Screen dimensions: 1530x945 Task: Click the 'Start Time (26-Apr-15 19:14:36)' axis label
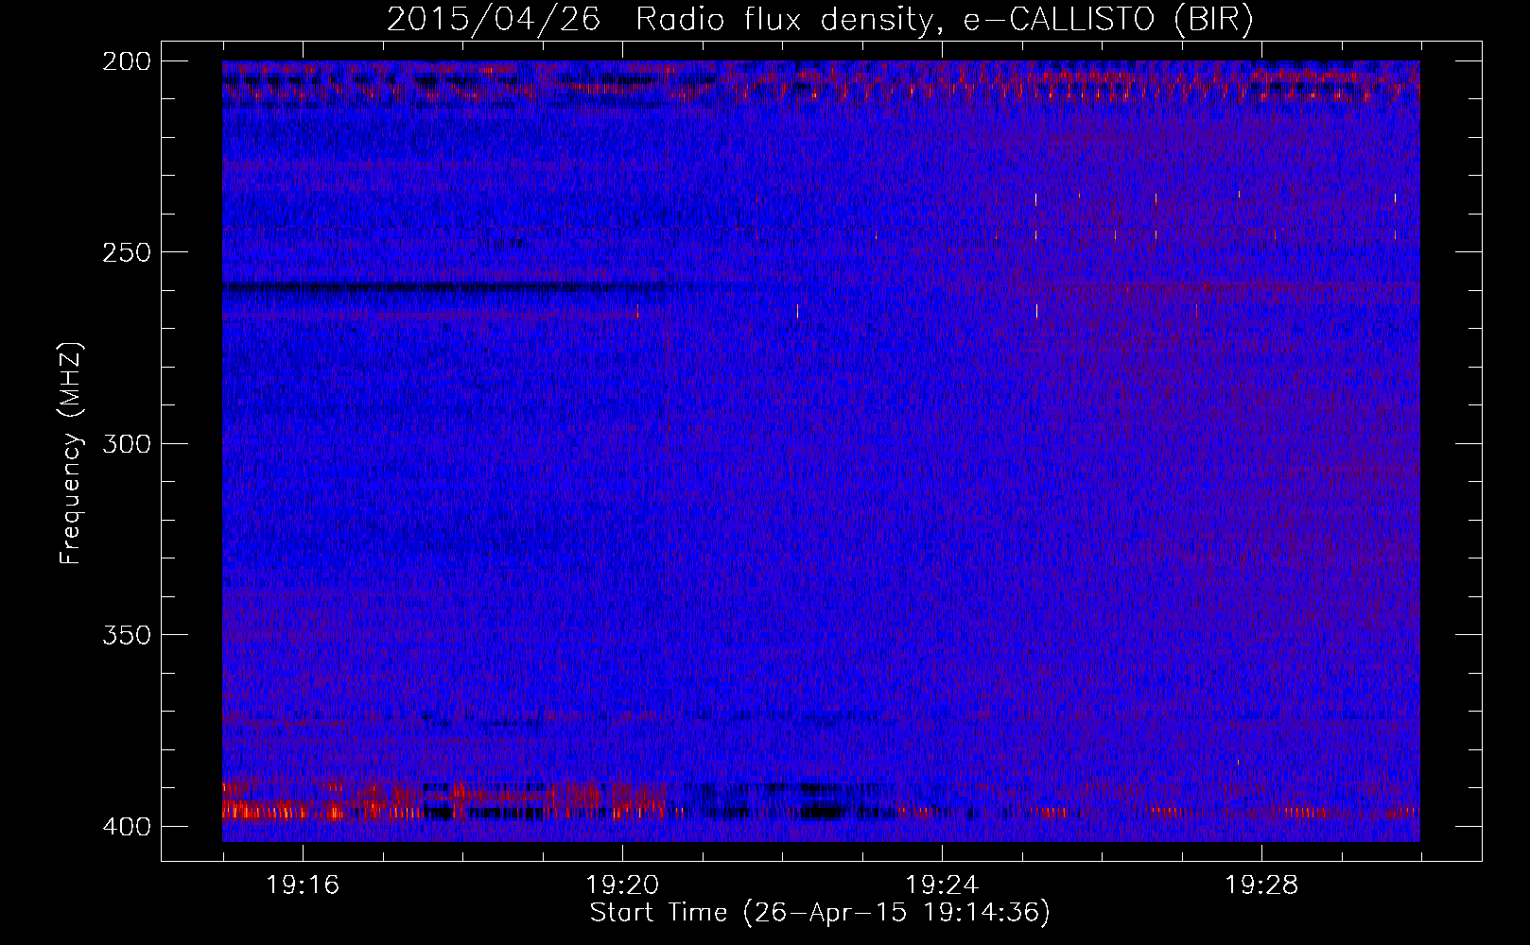coord(820,913)
